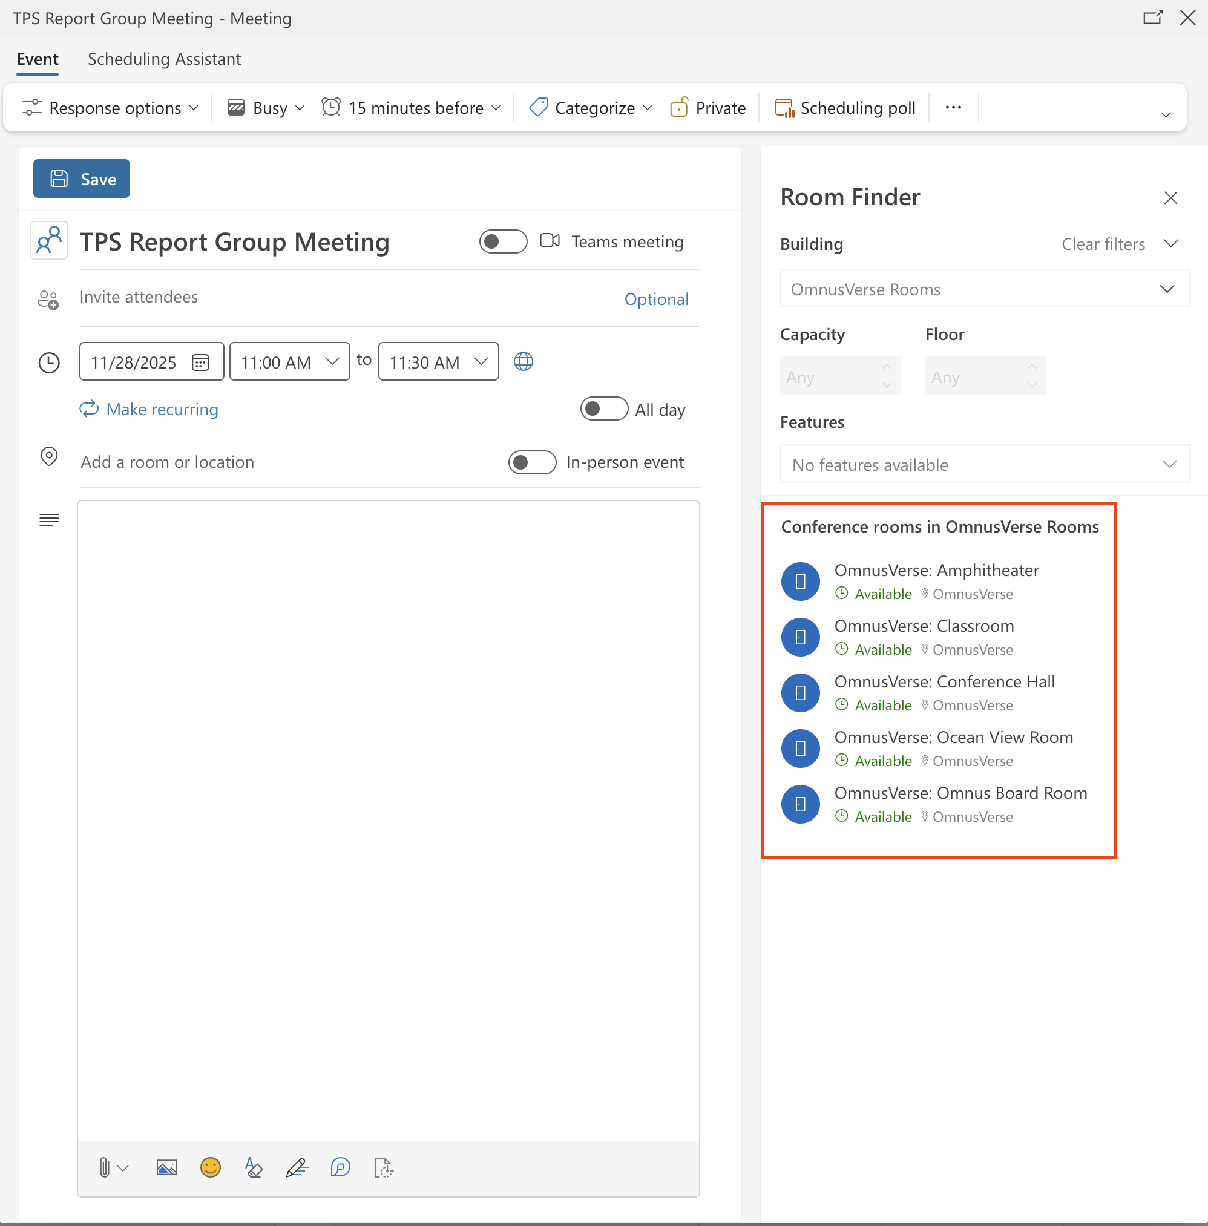Open more options ellipsis in toolbar
1208x1226 pixels.
tap(953, 108)
